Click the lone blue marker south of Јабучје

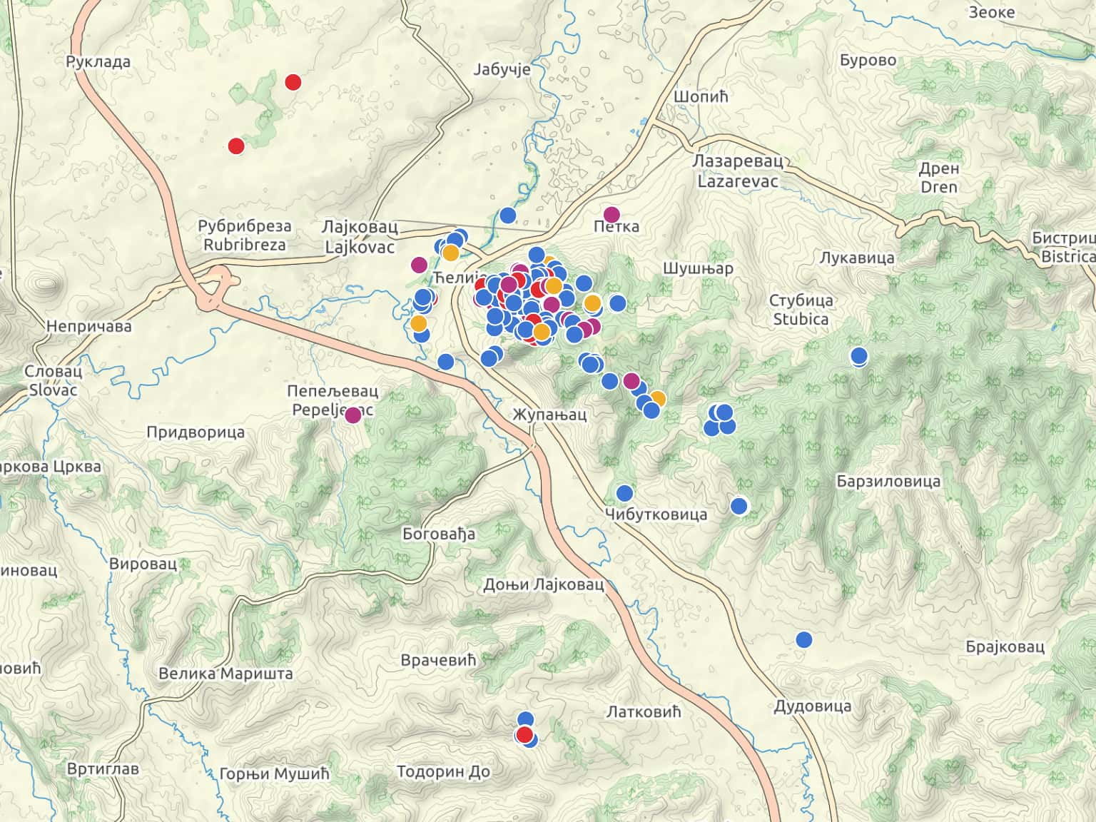(507, 215)
